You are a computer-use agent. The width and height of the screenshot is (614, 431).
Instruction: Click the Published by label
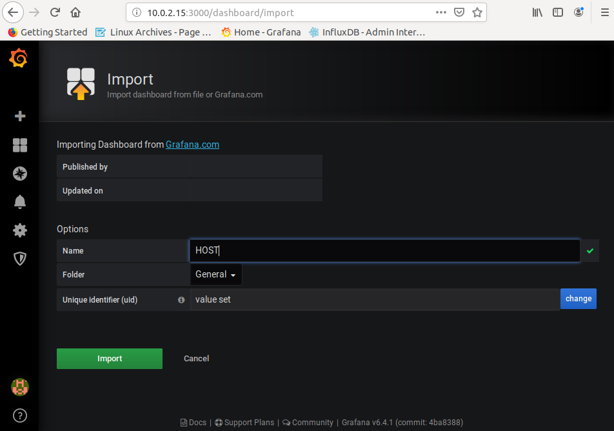(85, 167)
